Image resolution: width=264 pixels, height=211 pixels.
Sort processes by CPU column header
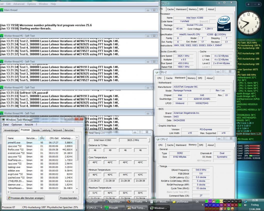point(42,138)
